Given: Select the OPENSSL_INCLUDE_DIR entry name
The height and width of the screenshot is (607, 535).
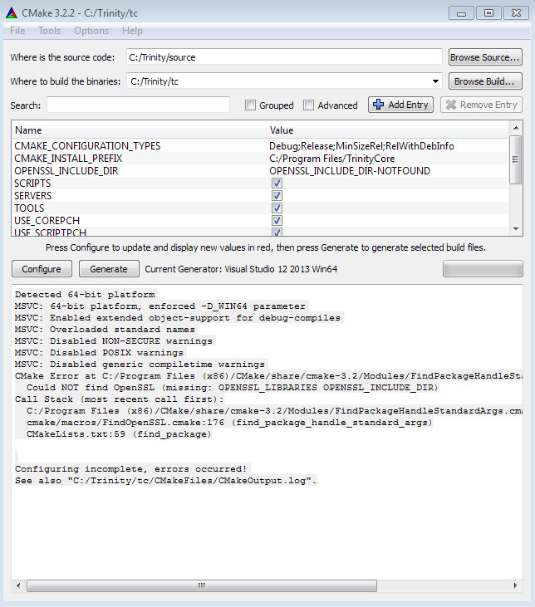Looking at the screenshot, I should (66, 171).
